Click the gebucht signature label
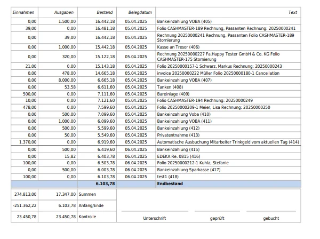Screen dimensions: 320x239 (271, 219)
